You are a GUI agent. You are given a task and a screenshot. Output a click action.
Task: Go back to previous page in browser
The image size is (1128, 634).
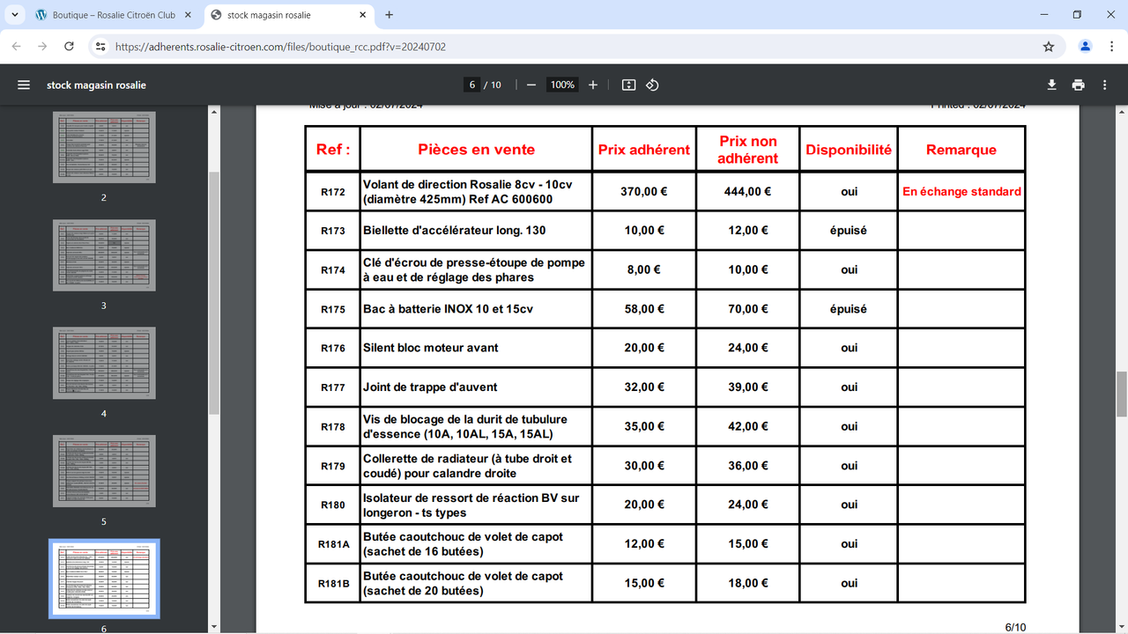17,47
